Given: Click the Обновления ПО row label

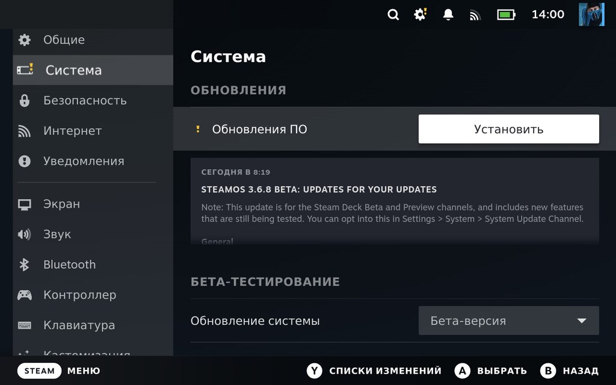Looking at the screenshot, I should (x=259, y=129).
